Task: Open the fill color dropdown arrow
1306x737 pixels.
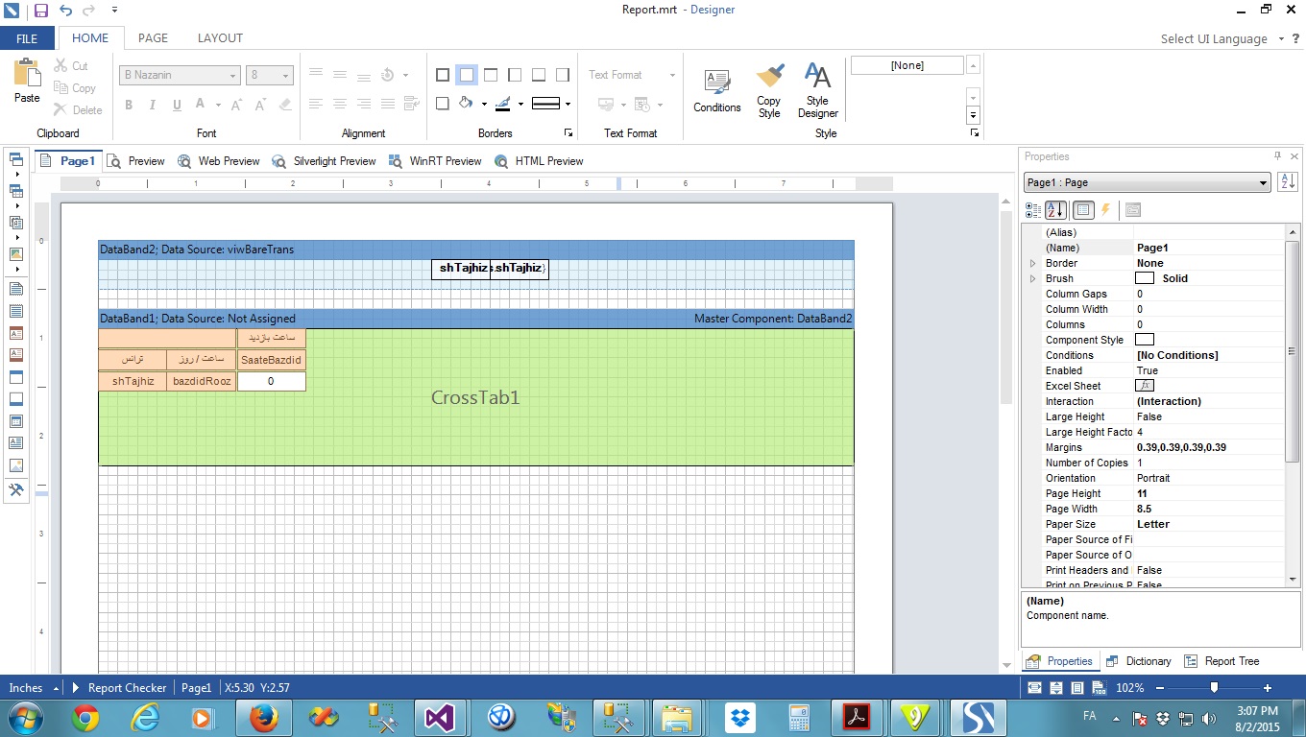Action: pyautogui.click(x=484, y=104)
